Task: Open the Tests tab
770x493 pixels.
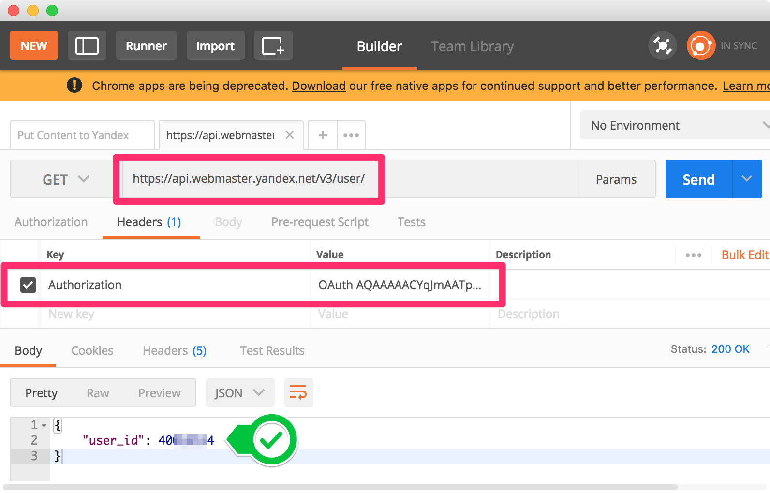Action: click(x=412, y=222)
